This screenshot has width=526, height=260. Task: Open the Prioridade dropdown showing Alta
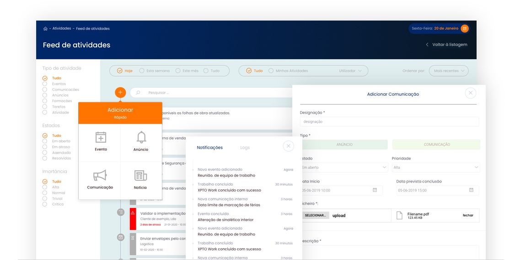pyautogui.click(x=436, y=167)
